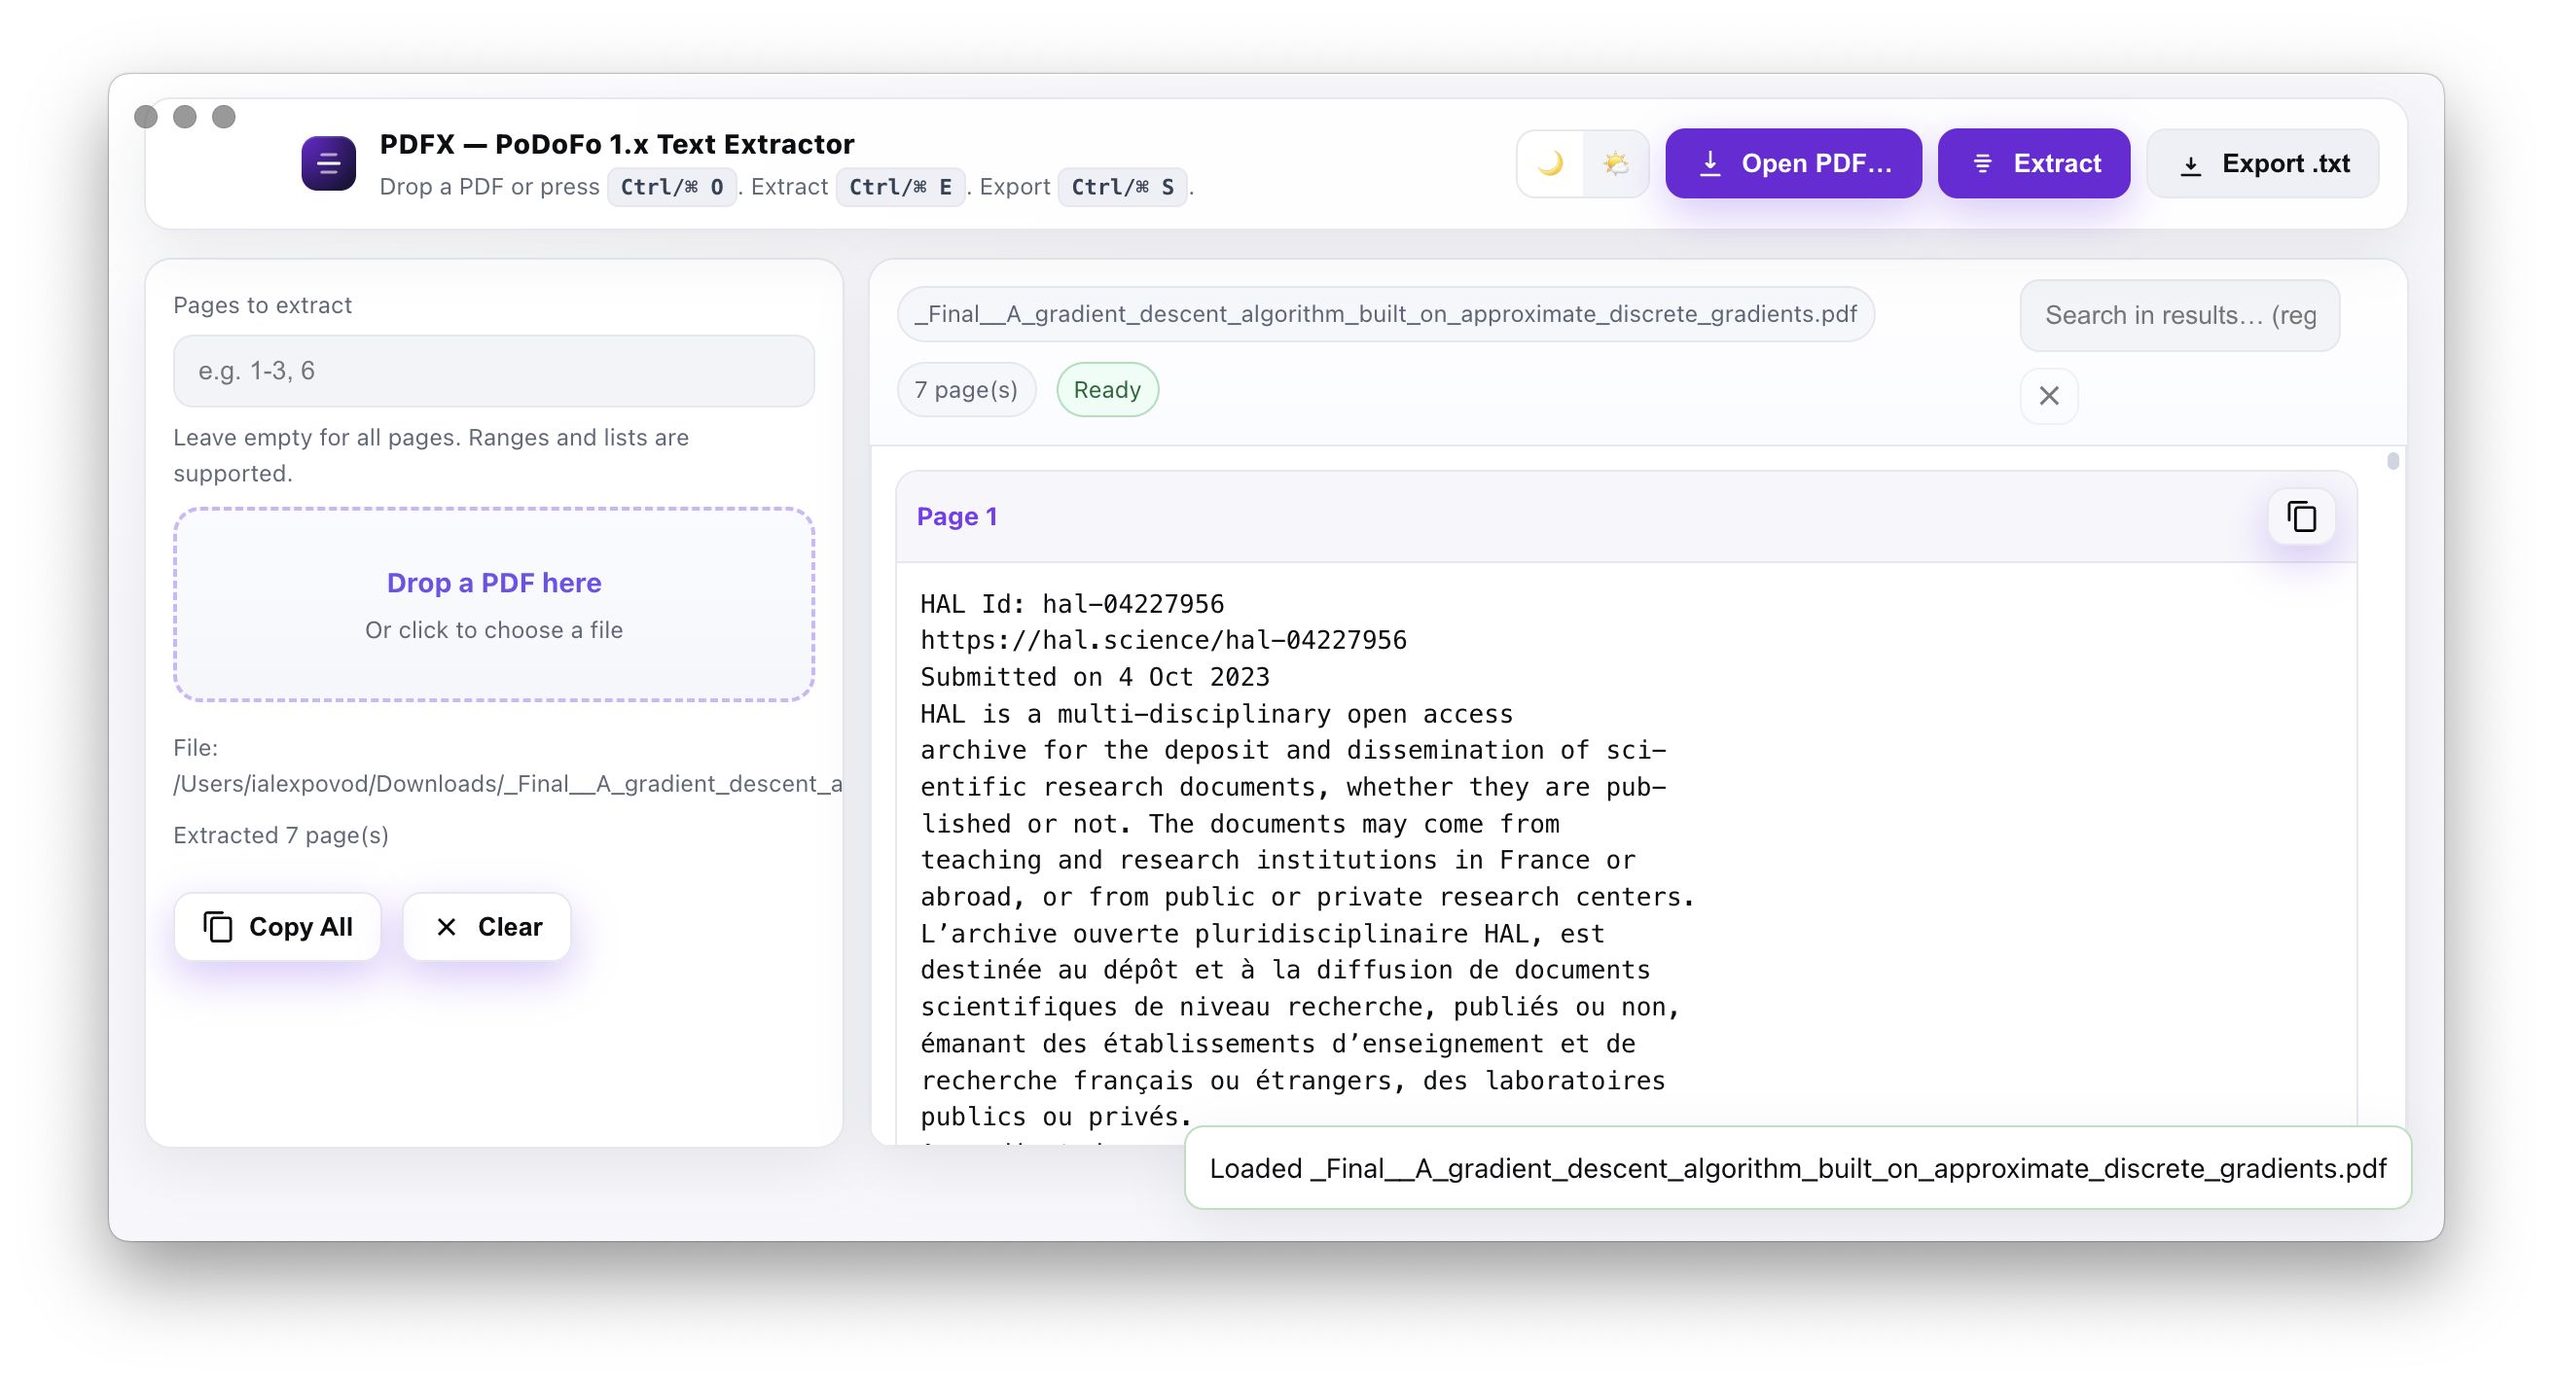Click the download arrow icon in Open PDF
2553x1385 pixels.
point(1709,163)
